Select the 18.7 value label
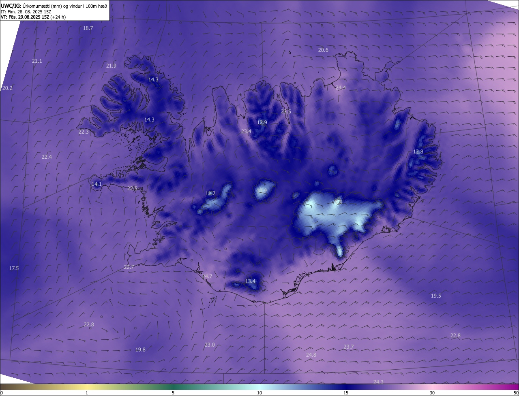This screenshot has width=519, height=396. pyautogui.click(x=88, y=28)
